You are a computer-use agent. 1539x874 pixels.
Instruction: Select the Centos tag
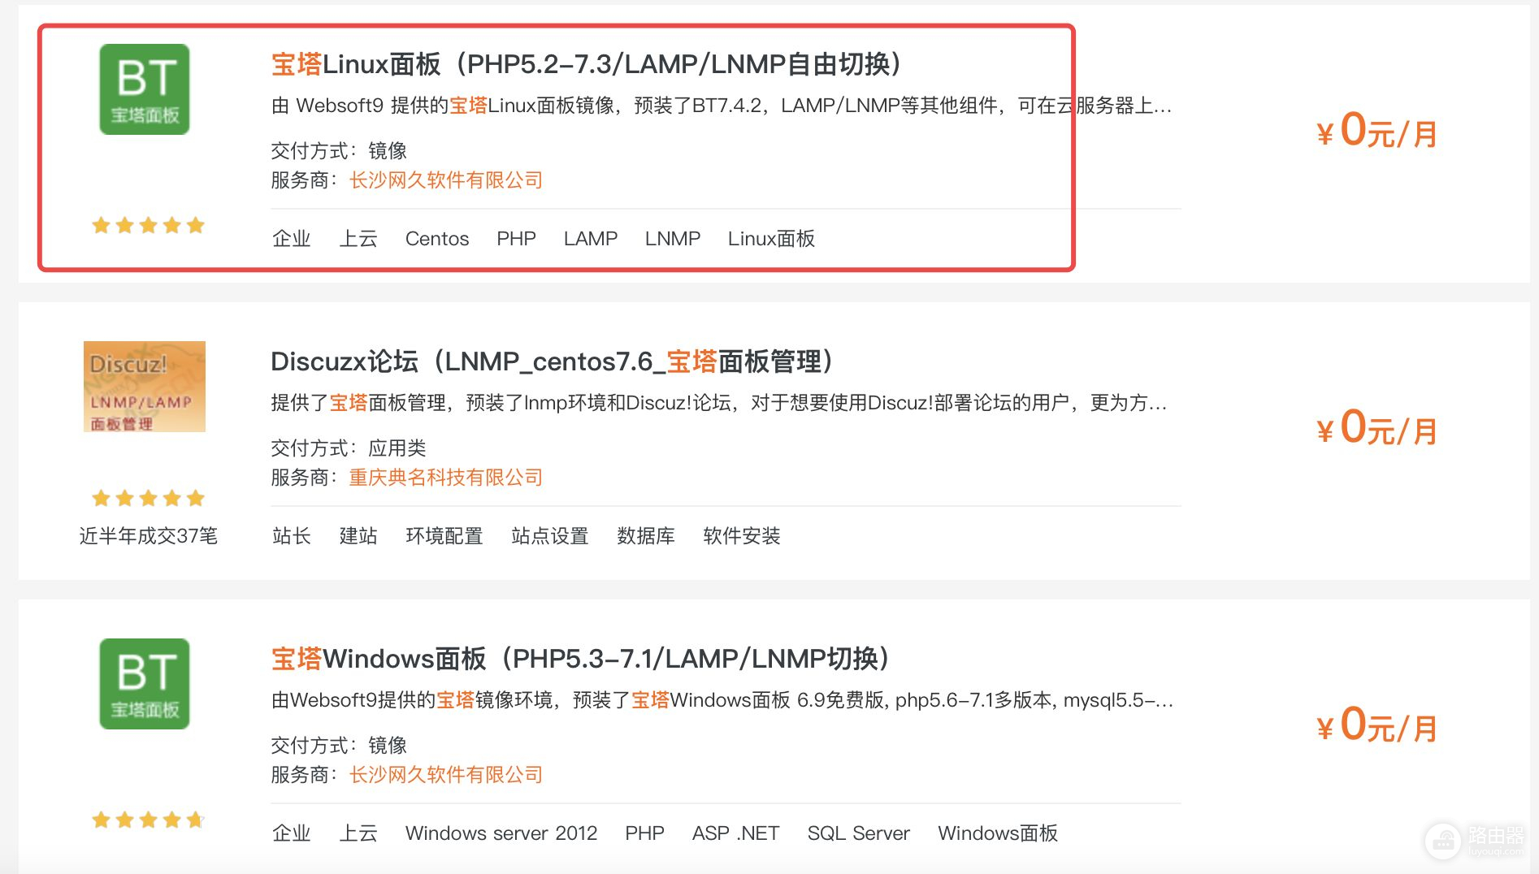(437, 239)
